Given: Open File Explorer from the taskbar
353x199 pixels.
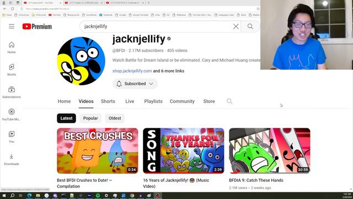Looking at the screenshot, I should pyautogui.click(x=38, y=196).
